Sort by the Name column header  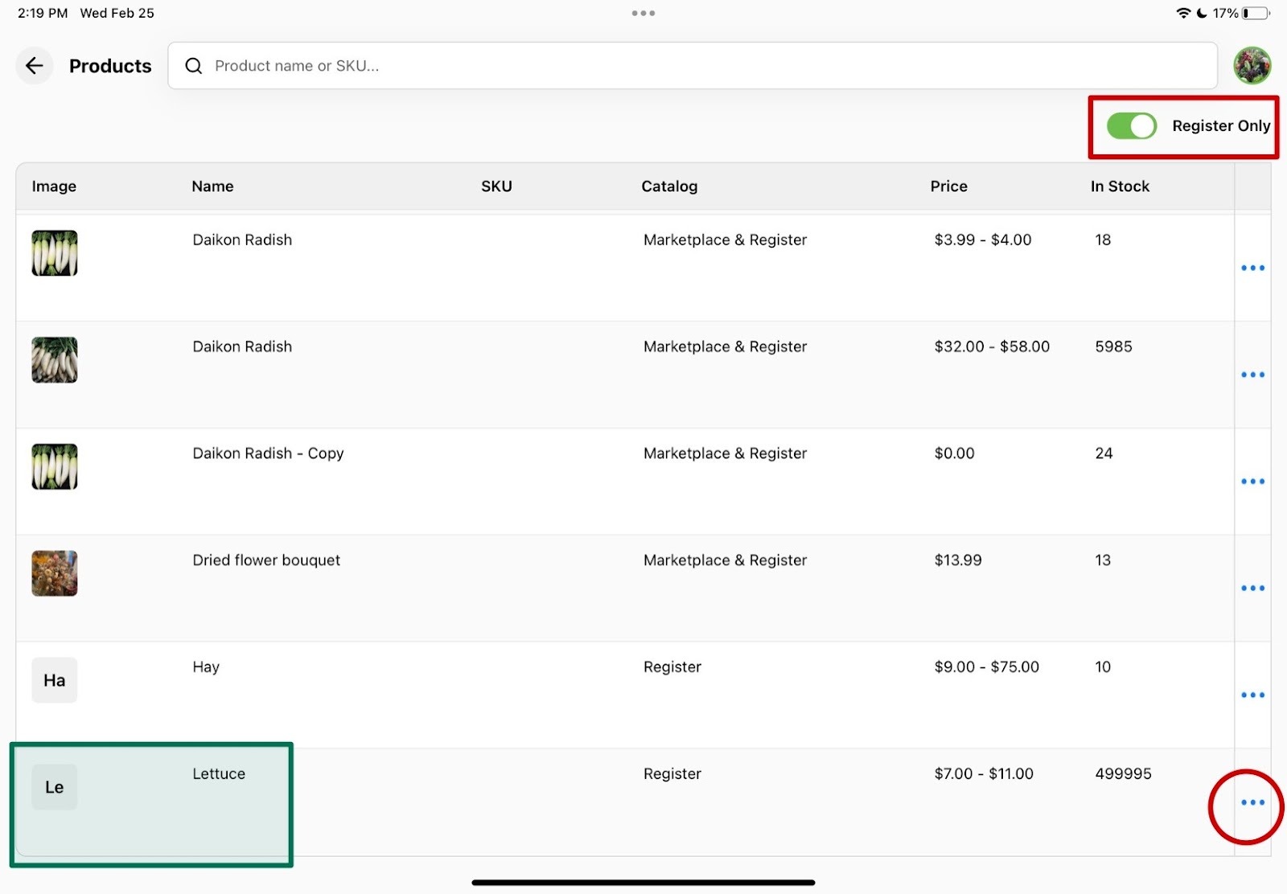point(212,187)
